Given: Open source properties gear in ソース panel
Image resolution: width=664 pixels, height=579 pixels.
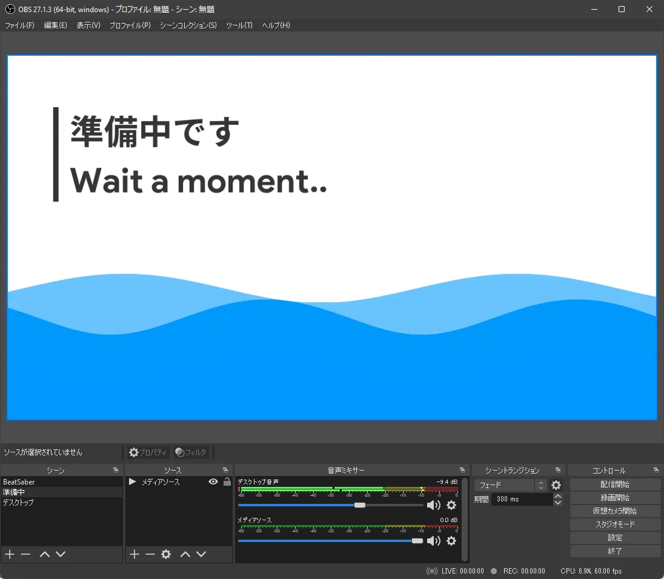Looking at the screenshot, I should coord(166,554).
